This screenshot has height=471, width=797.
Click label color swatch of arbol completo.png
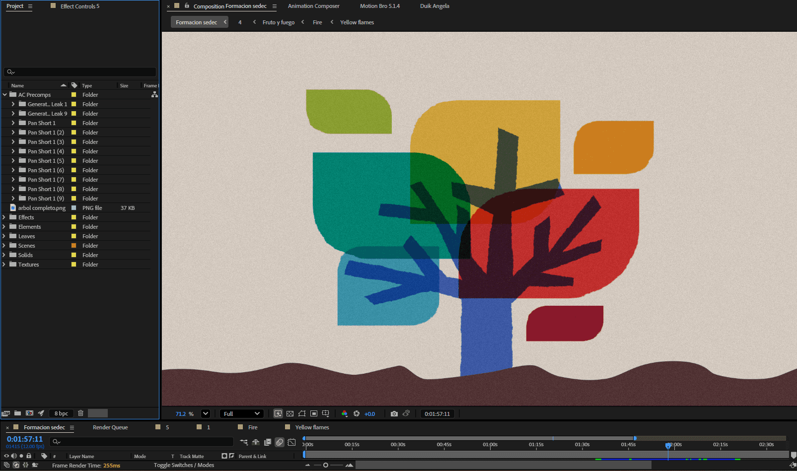coord(73,208)
